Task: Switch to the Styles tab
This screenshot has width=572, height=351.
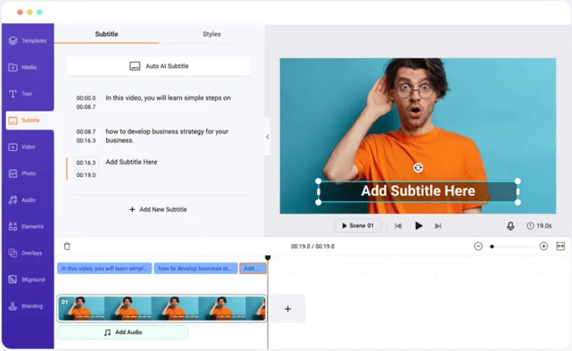Action: 211,34
